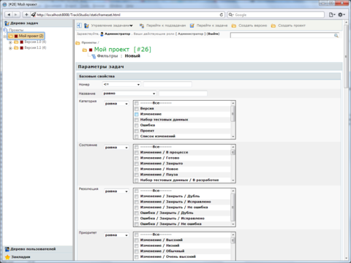Viewport: 351px width, 263px height.
Task: Check the Версия category checkbox
Action: [137, 109]
